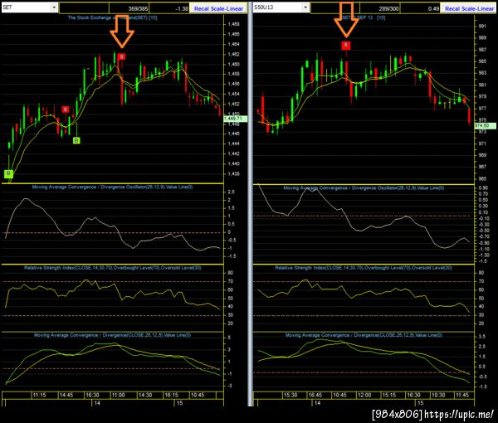The width and height of the screenshot is (498, 423).
Task: Click the 0.49 value field
Action: coord(420,8)
